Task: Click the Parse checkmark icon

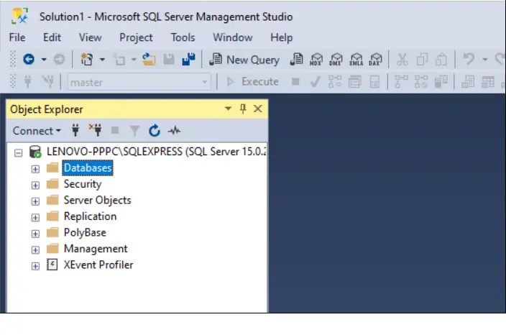Action: pyautogui.click(x=316, y=82)
